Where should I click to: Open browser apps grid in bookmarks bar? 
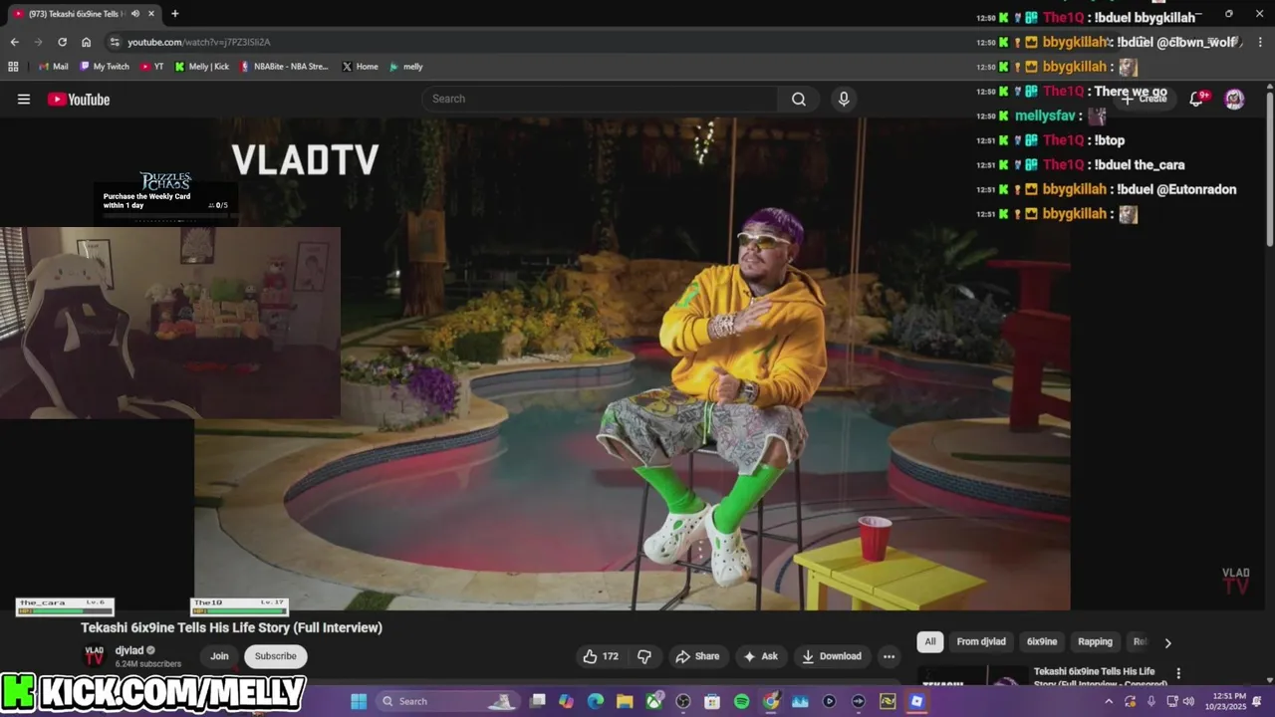pos(13,67)
